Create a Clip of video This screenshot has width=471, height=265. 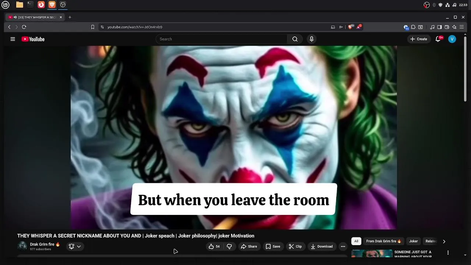pyautogui.click(x=295, y=247)
